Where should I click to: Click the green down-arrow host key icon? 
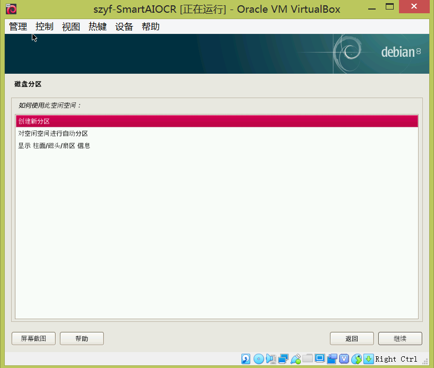point(368,359)
